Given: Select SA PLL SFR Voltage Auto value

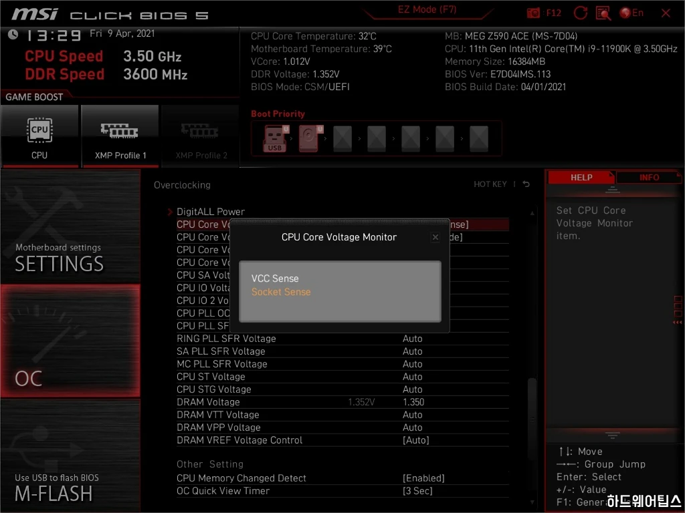Looking at the screenshot, I should tap(412, 351).
